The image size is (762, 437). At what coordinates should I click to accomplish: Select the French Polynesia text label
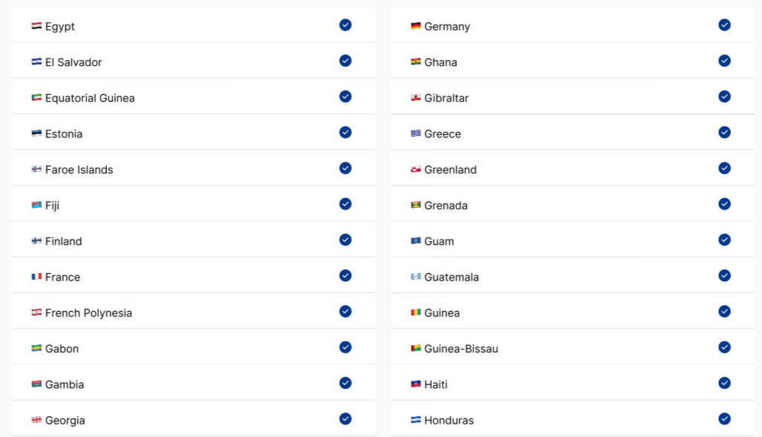point(88,313)
